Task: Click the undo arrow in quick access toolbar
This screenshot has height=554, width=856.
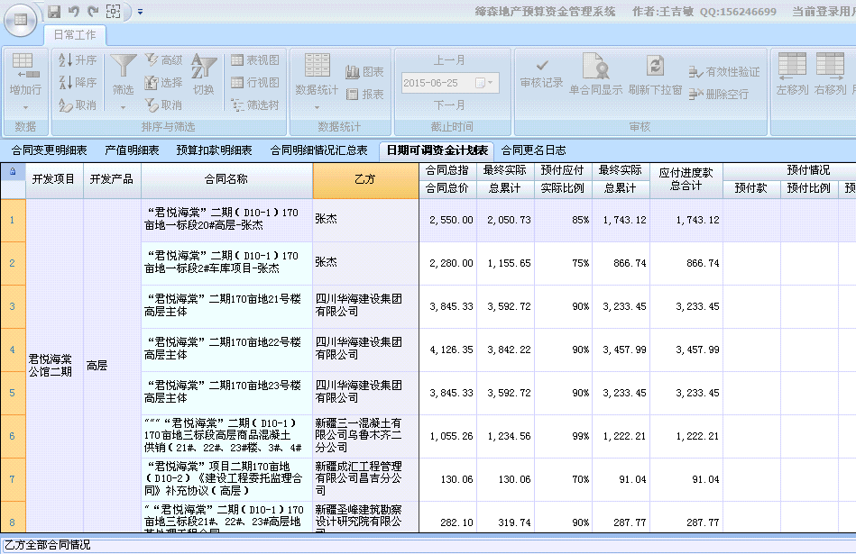Action: (74, 12)
